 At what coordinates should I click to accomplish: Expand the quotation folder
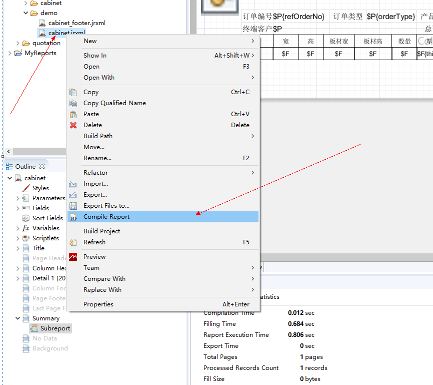(17, 43)
